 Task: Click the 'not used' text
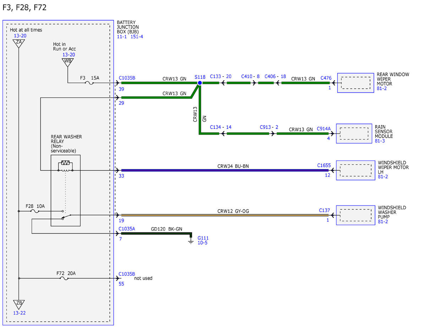[x=143, y=278]
